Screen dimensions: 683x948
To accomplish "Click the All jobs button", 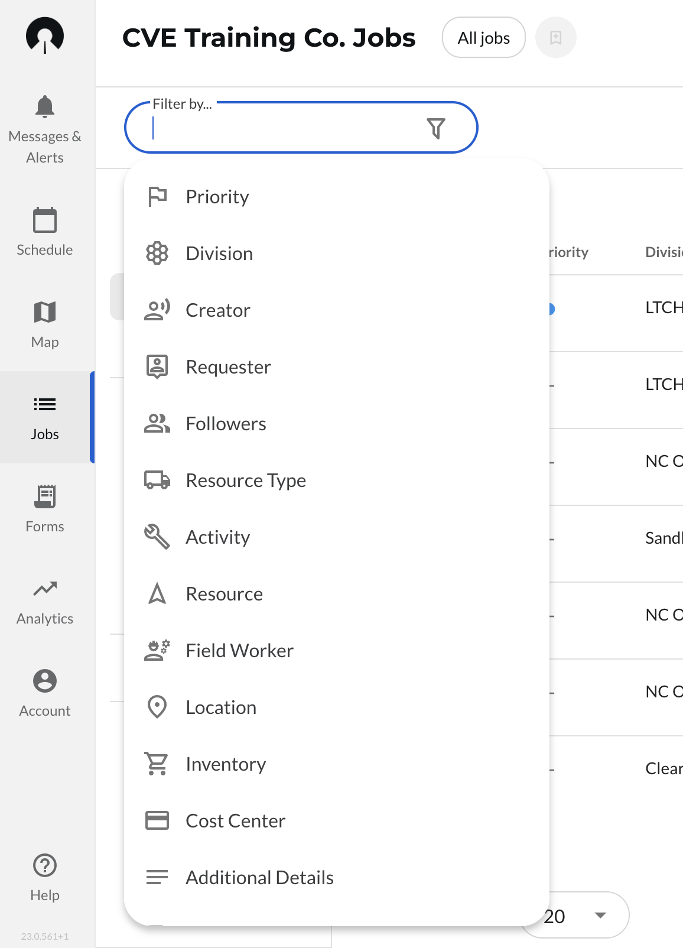I will point(483,38).
